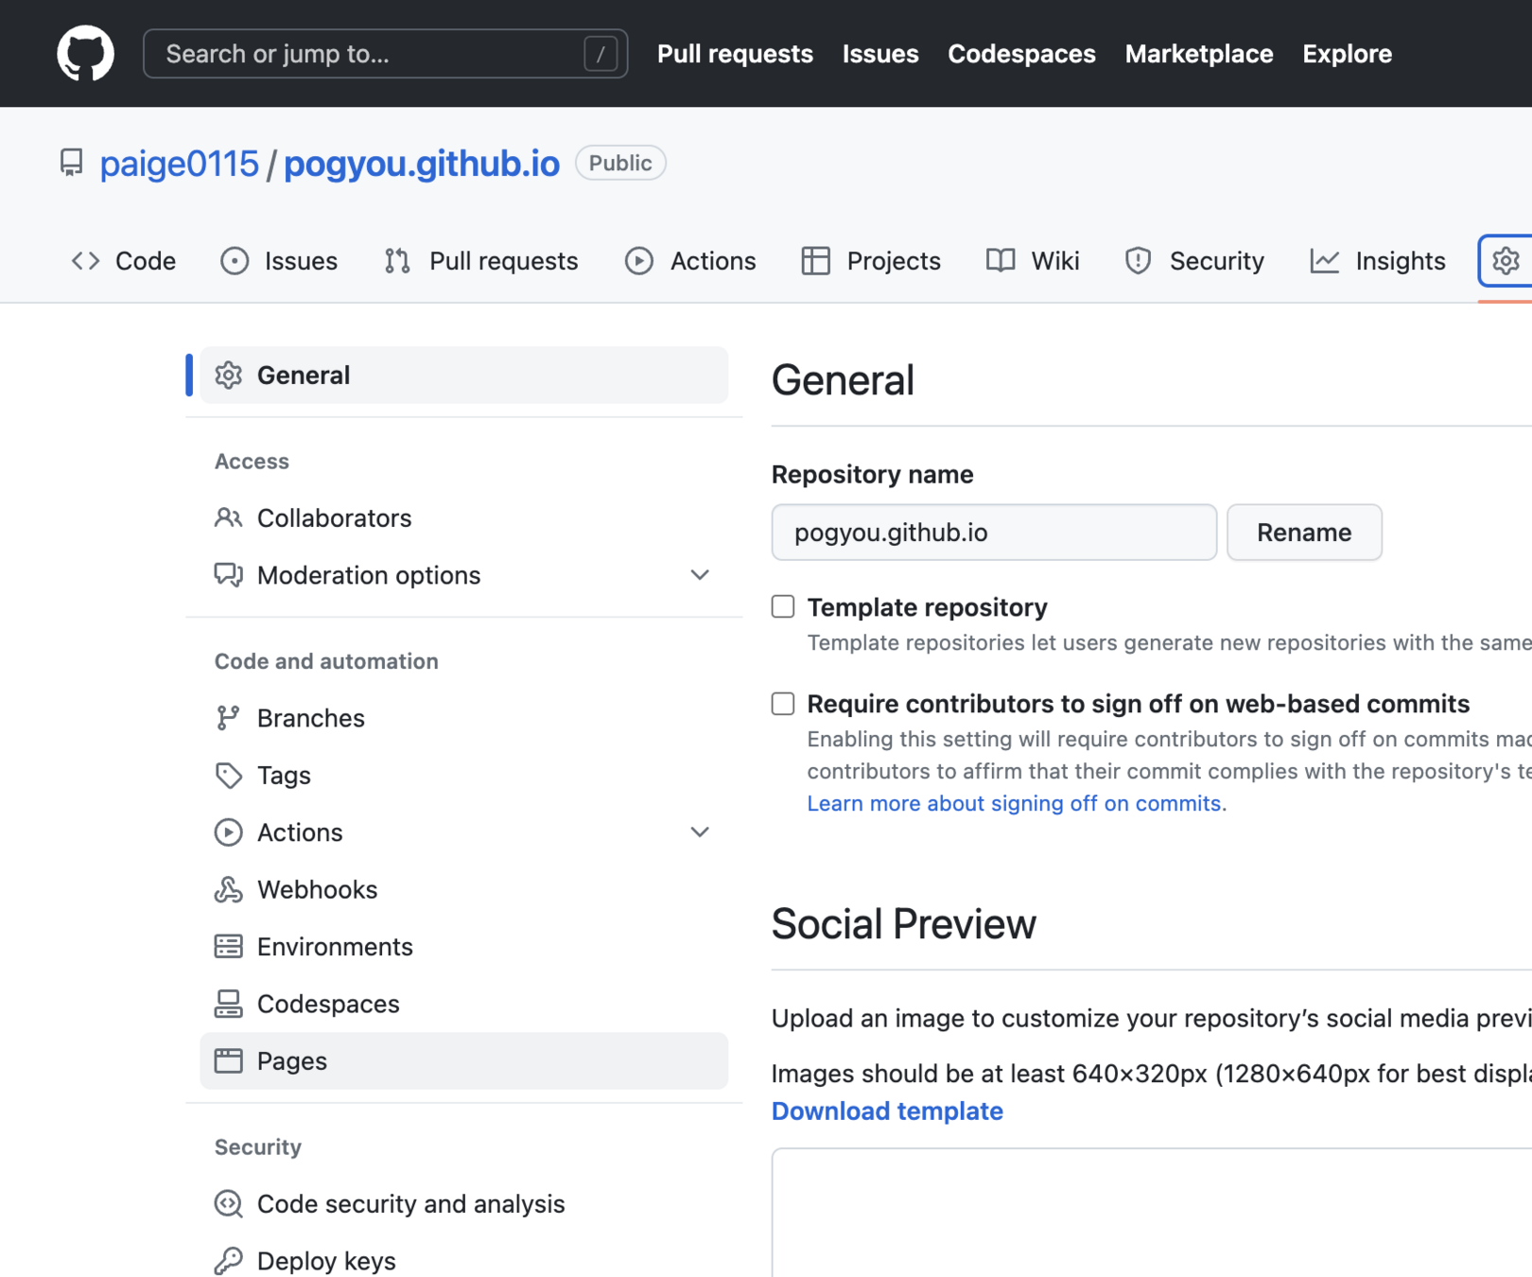The image size is (1532, 1277).
Task: Select the Webhooks icon in the sidebar
Action: [x=228, y=890]
